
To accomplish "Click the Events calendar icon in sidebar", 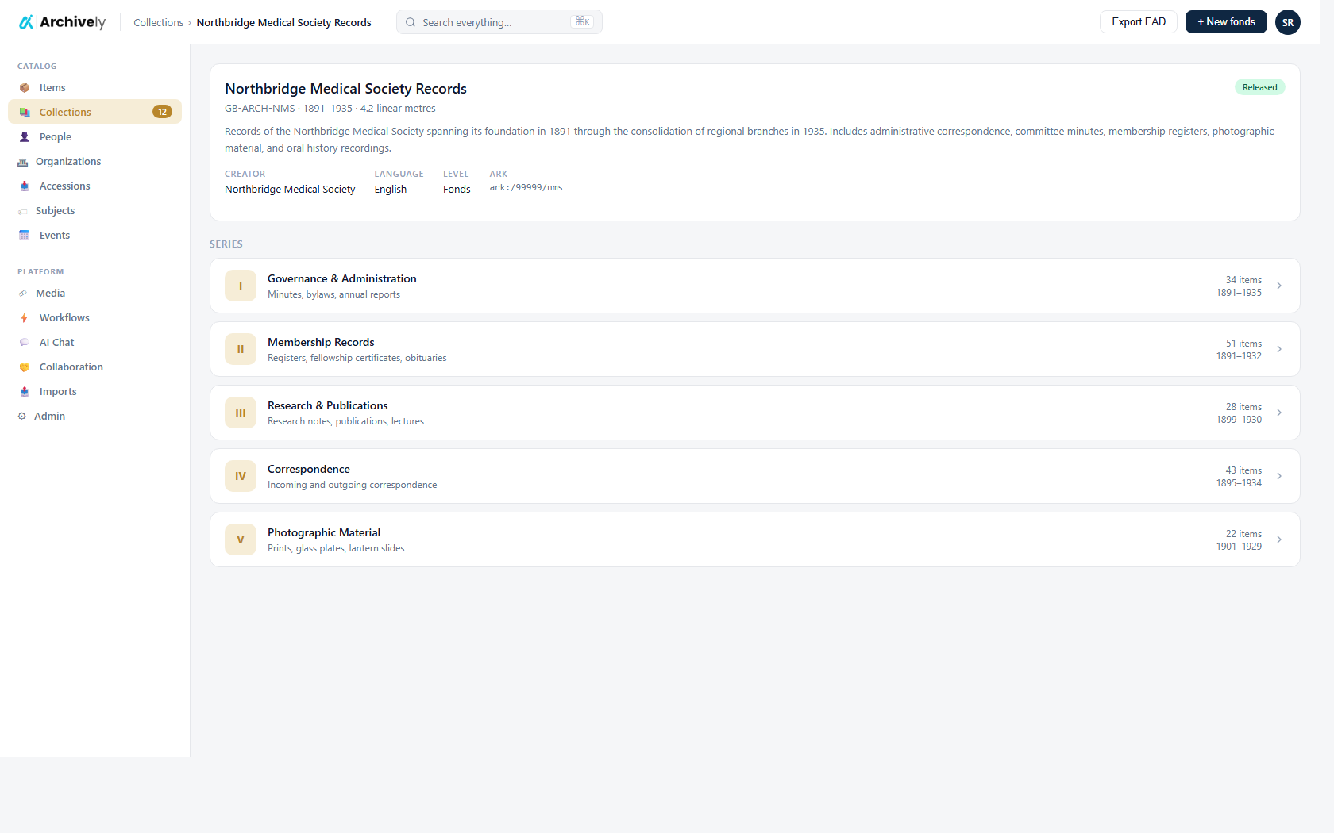I will pos(25,236).
